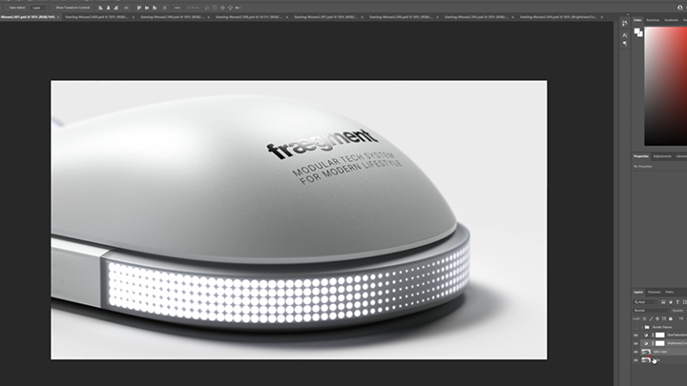Open the Auto-Select Layer dropdown

click(37, 8)
